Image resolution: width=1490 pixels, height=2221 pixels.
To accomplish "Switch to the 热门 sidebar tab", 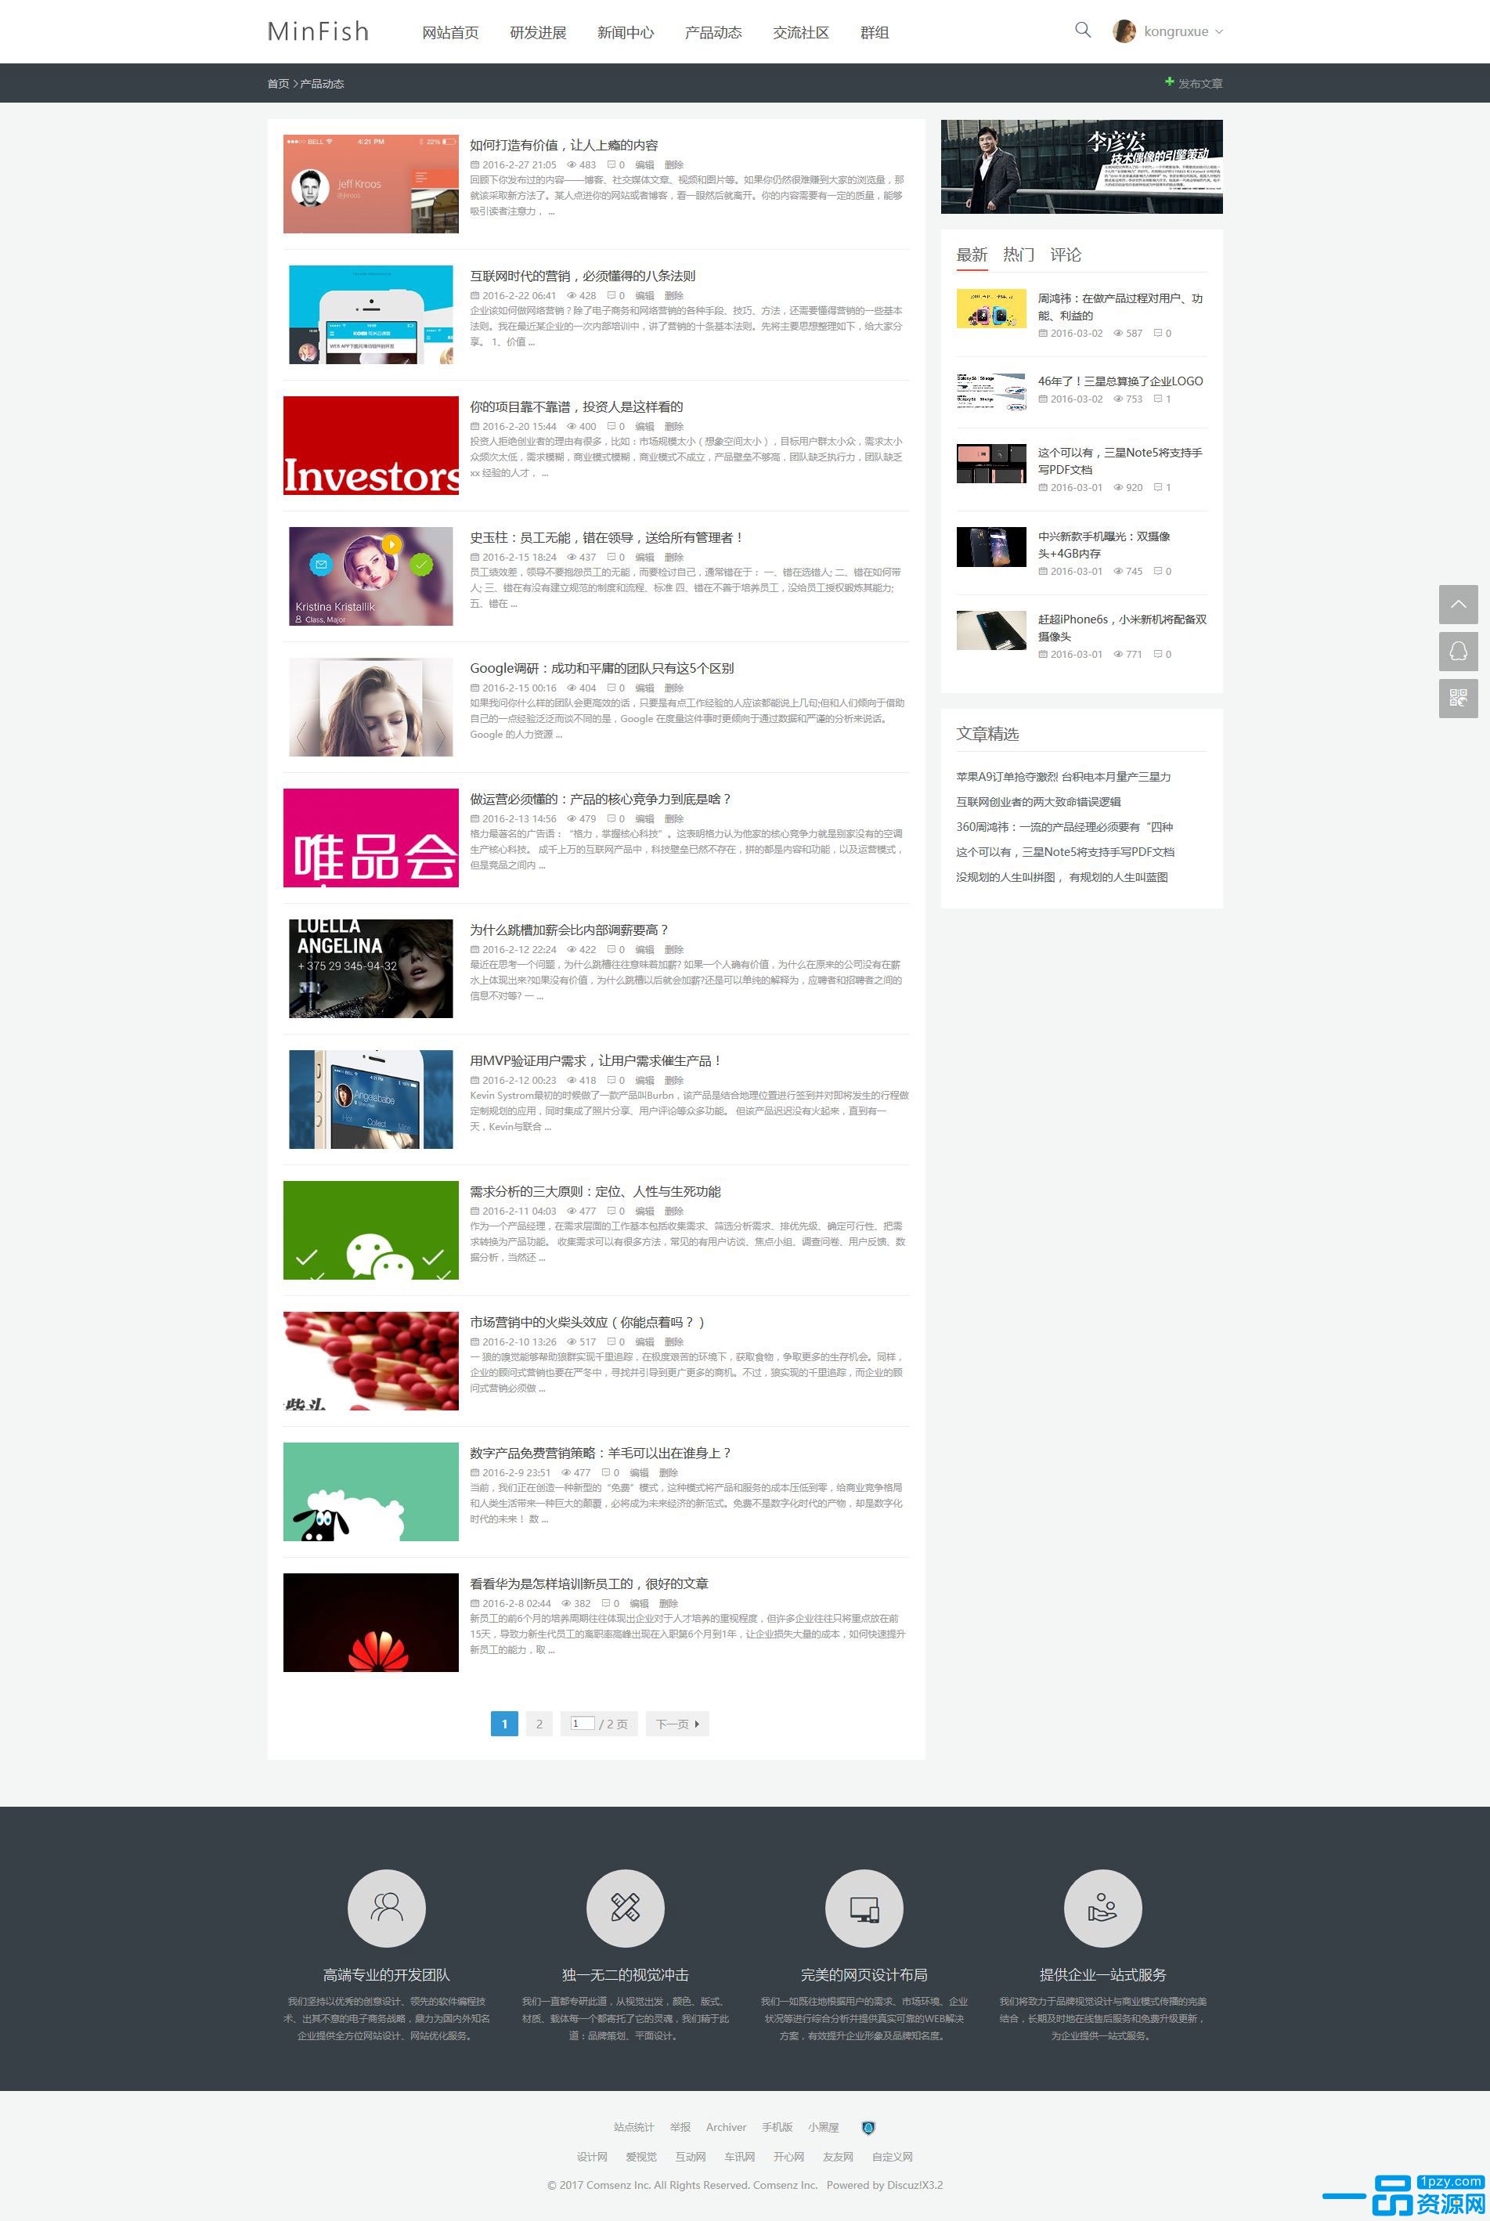I will click(x=1019, y=255).
